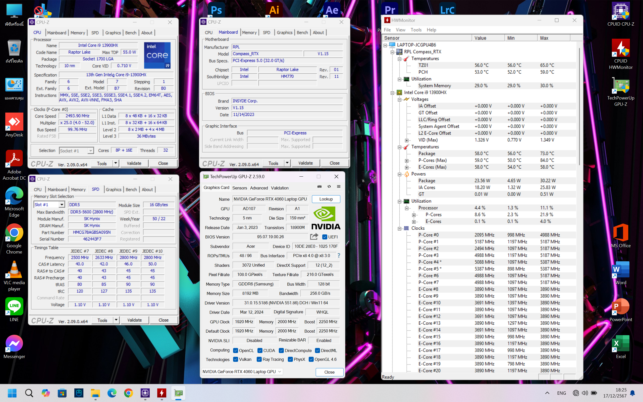This screenshot has width=643, height=402.
Task: Click Tools button in CPU-Z Mainboard window
Action: [273, 163]
